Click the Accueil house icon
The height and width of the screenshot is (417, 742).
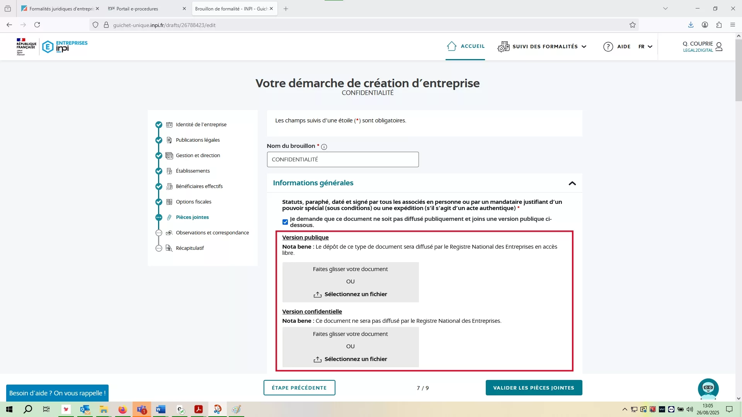pyautogui.click(x=451, y=46)
